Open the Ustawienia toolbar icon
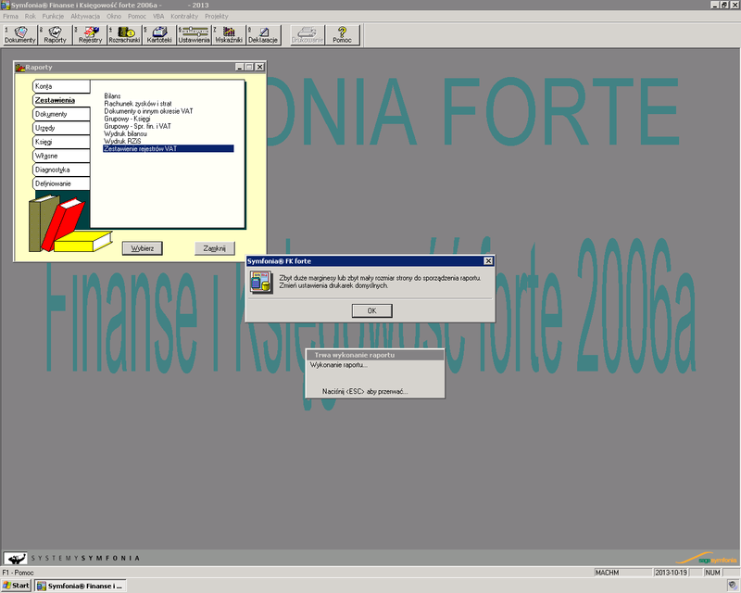This screenshot has height=593, width=741. [194, 35]
